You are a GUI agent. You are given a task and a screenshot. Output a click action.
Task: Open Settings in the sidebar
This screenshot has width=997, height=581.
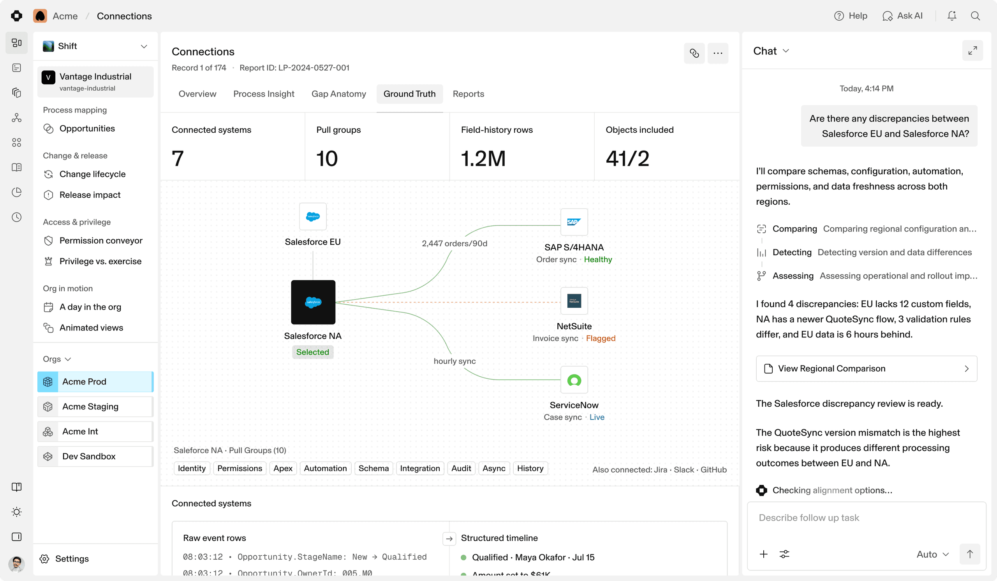click(64, 558)
